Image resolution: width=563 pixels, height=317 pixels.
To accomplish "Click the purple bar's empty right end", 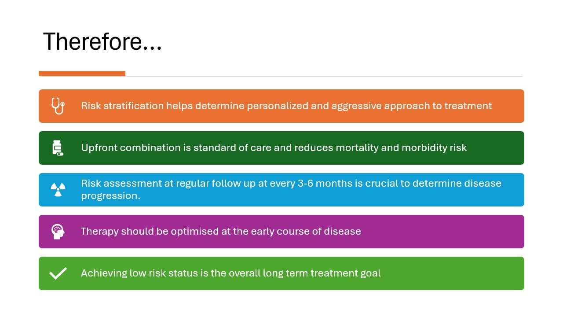I will point(443,232).
